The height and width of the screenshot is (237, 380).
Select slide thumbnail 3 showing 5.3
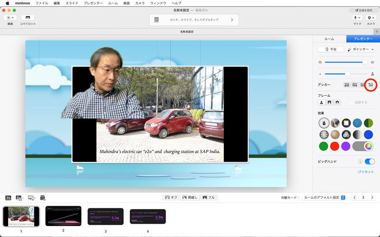point(105,217)
